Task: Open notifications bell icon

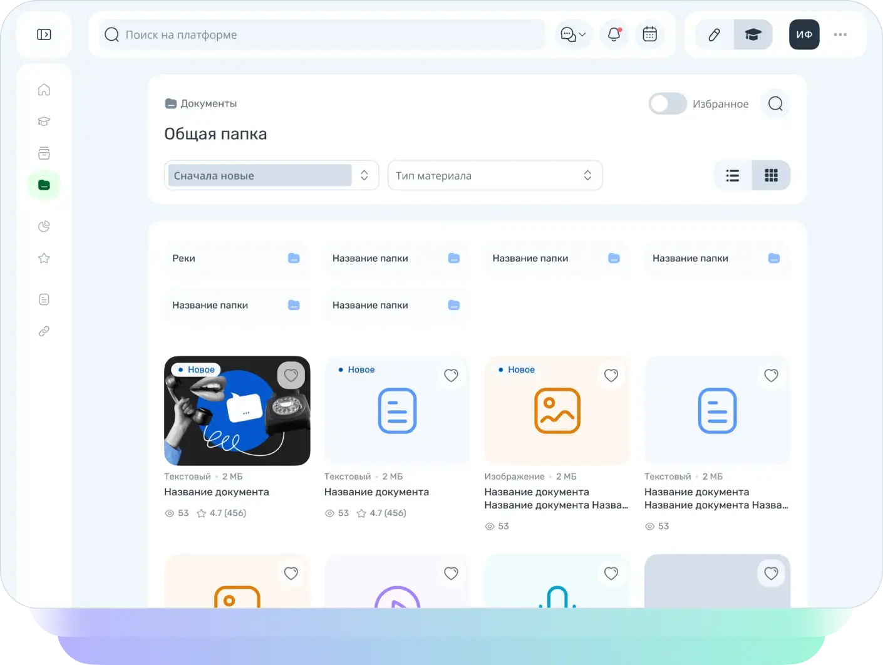Action: (614, 34)
